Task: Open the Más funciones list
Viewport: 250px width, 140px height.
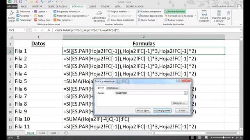Action: 63,20
